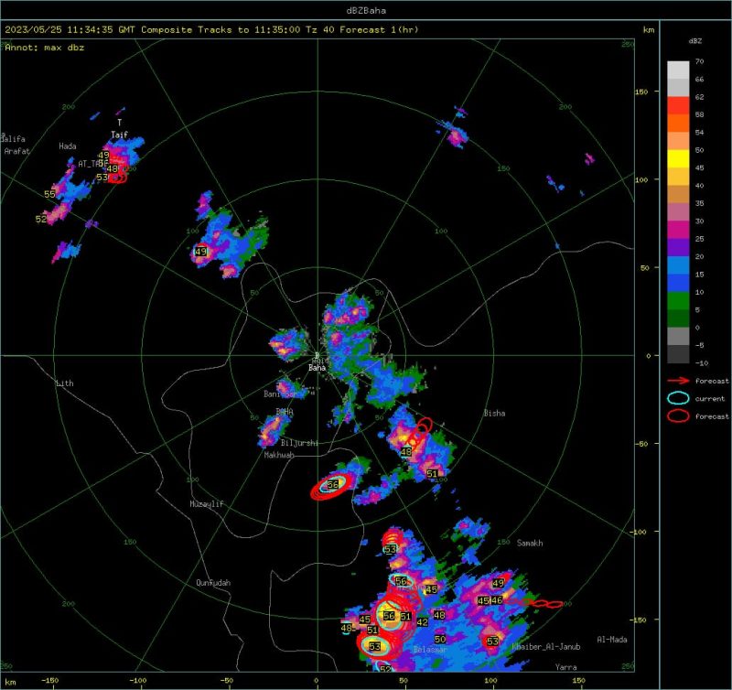Image resolution: width=732 pixels, height=690 pixels.
Task: Click the storm max dBZ value '55'
Action: coord(50,194)
